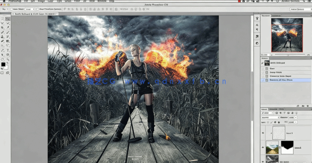Lock image pixels of the layer
The image size is (312, 163).
pos(272,122)
